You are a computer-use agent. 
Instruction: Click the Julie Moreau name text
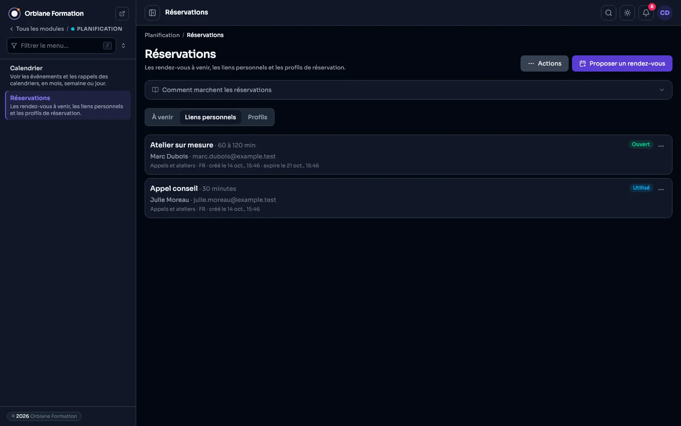[x=169, y=200]
